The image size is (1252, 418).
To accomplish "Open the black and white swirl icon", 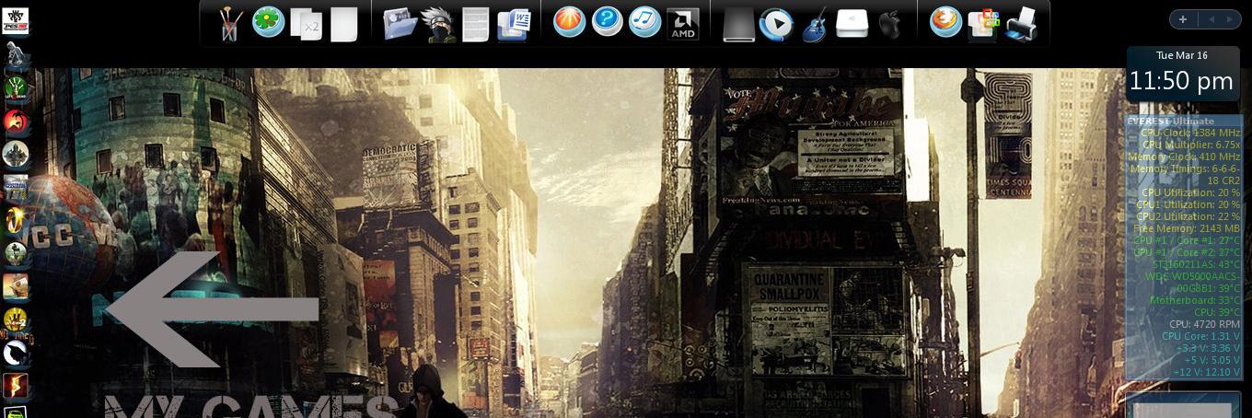I will tap(16, 353).
